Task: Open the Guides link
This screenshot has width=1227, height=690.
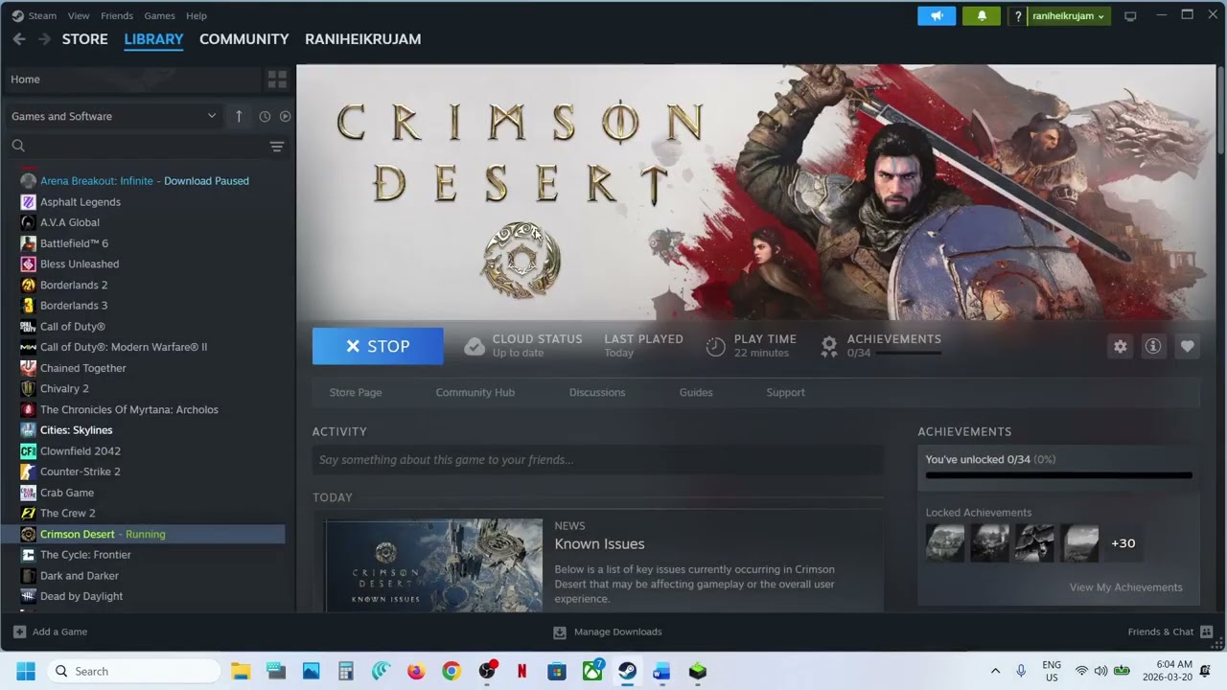Action: pyautogui.click(x=696, y=392)
